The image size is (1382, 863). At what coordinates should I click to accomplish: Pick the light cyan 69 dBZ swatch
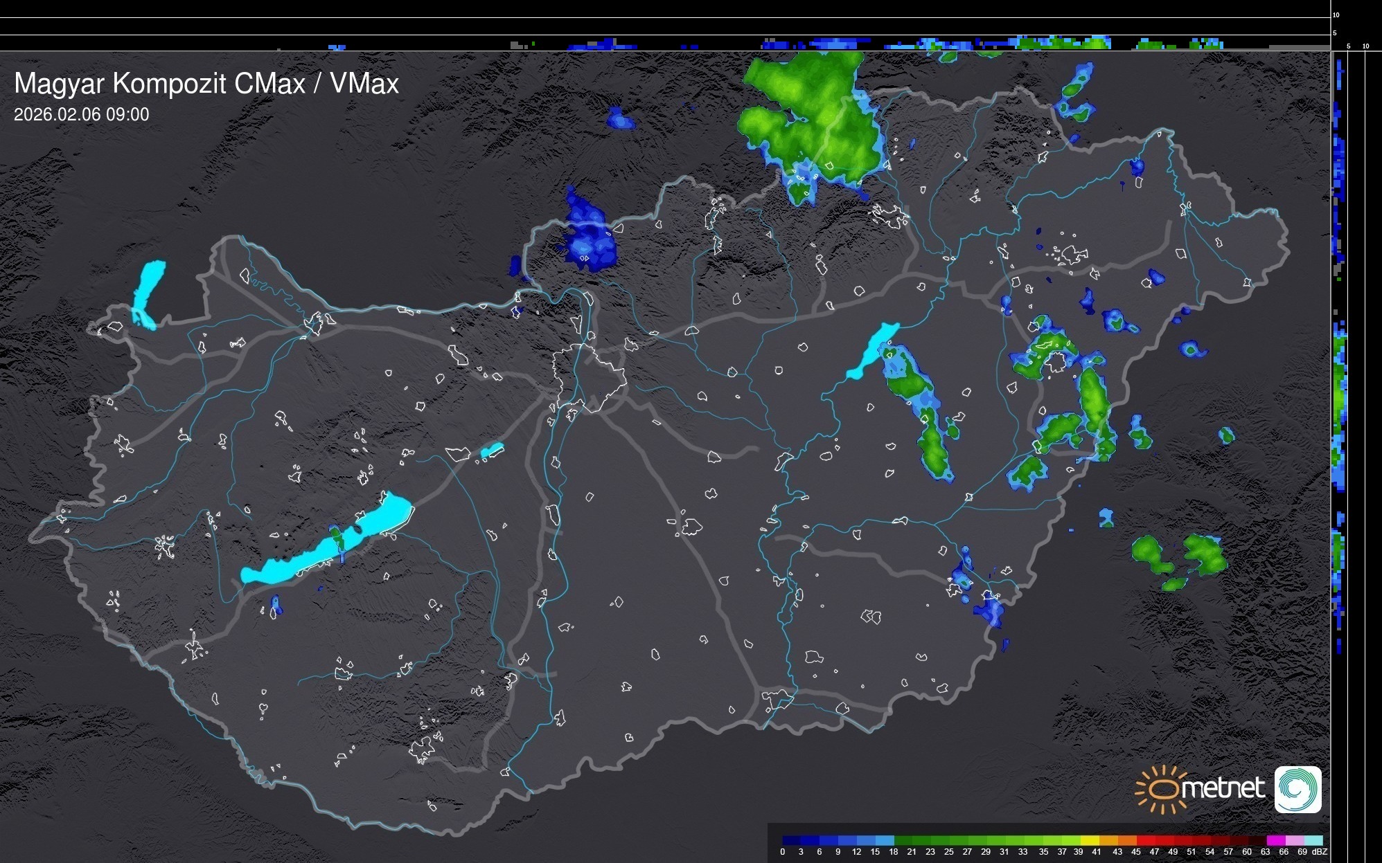tap(1313, 840)
